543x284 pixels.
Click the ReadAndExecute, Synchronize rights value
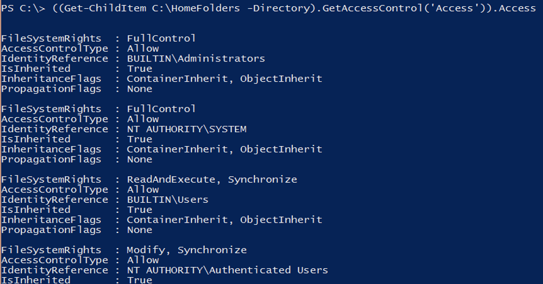click(x=212, y=180)
